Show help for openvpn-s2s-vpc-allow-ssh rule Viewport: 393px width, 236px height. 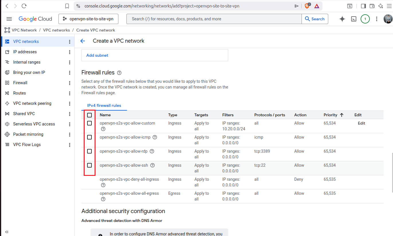pyautogui.click(x=152, y=165)
